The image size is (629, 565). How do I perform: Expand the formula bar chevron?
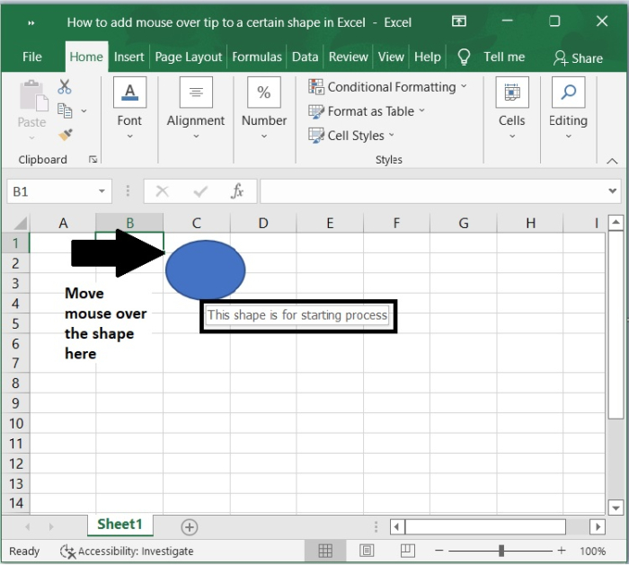[x=613, y=190]
